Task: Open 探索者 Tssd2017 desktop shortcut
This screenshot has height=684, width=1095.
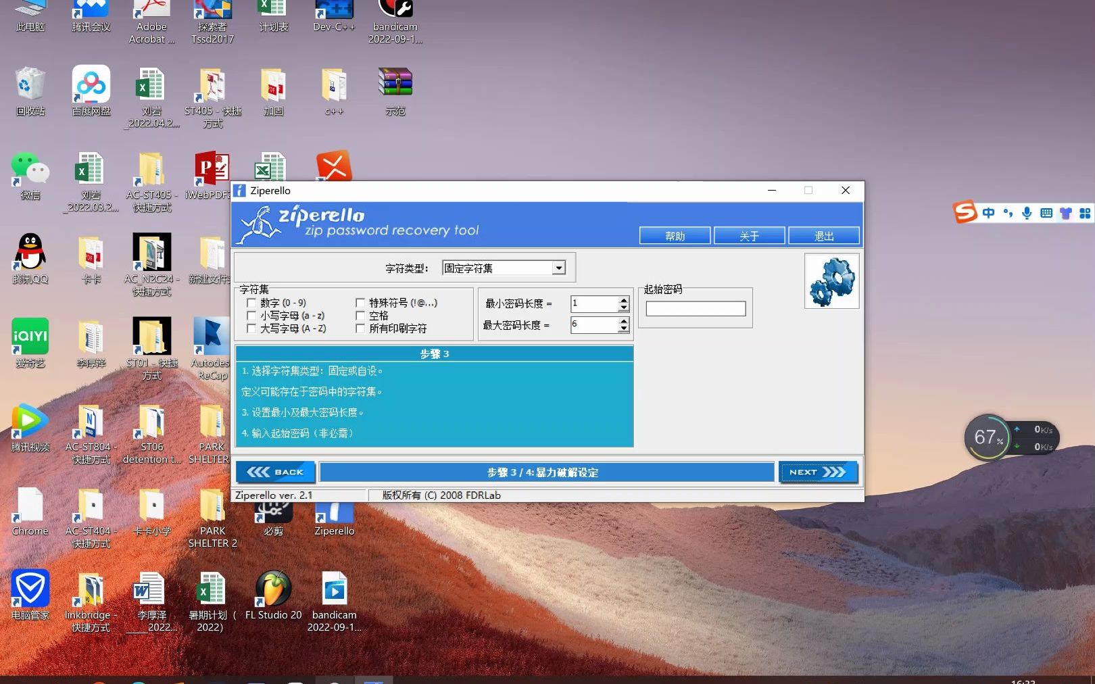Action: pos(212,23)
